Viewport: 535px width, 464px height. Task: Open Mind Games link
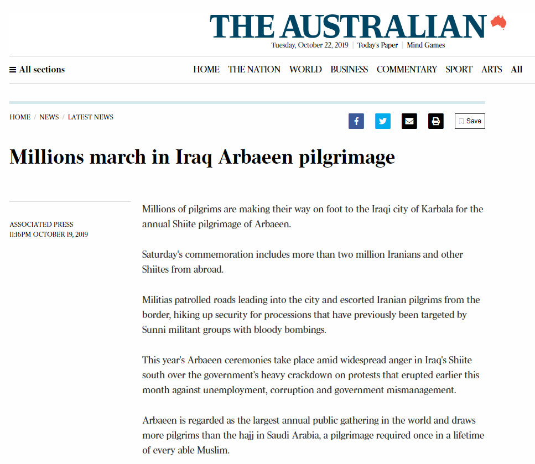[x=426, y=45]
